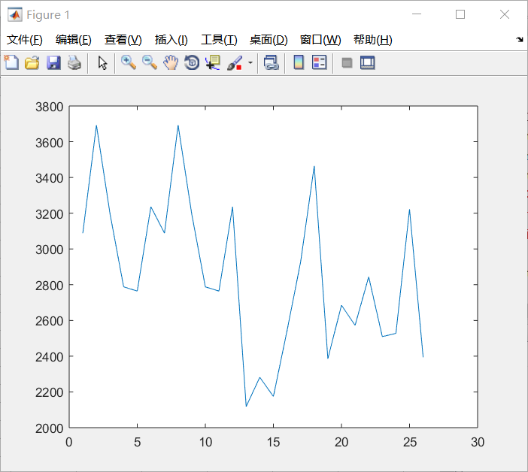Click the Link Plot icon
The width and height of the screenshot is (528, 472).
(272, 62)
